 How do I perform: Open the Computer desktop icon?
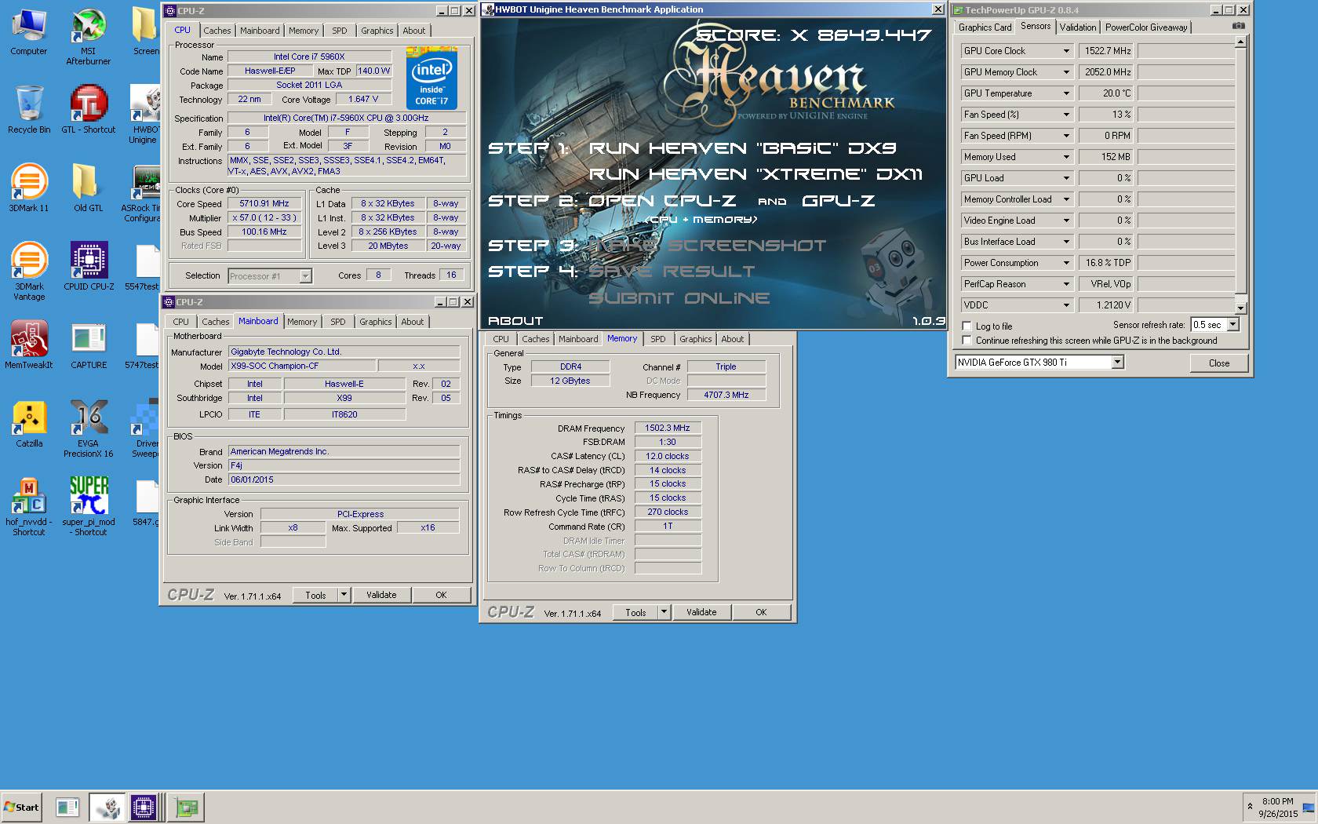(x=29, y=31)
